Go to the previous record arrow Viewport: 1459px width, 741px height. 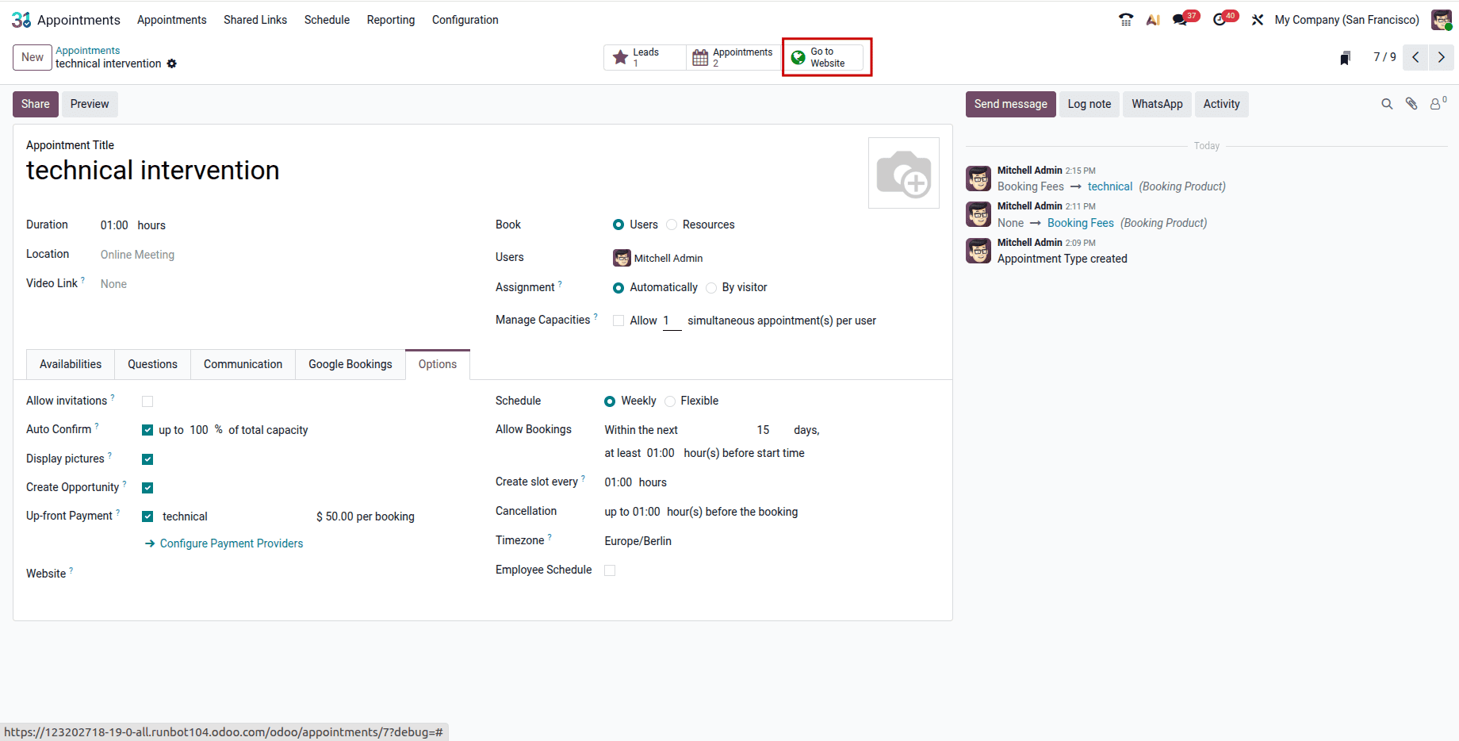(1415, 57)
